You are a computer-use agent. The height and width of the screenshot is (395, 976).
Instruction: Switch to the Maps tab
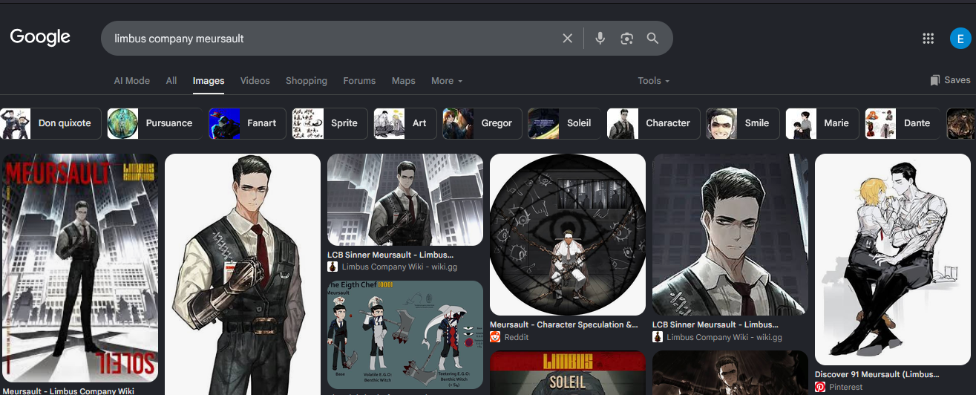(x=404, y=80)
